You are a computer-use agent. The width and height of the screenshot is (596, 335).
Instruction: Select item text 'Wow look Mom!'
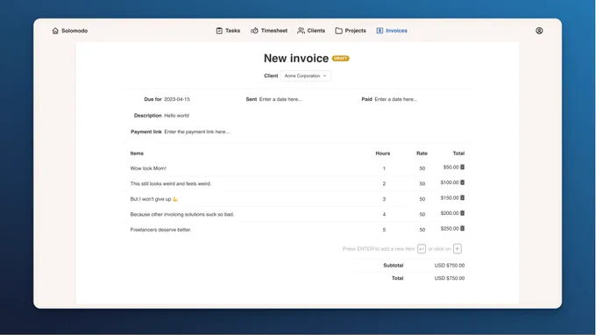148,168
